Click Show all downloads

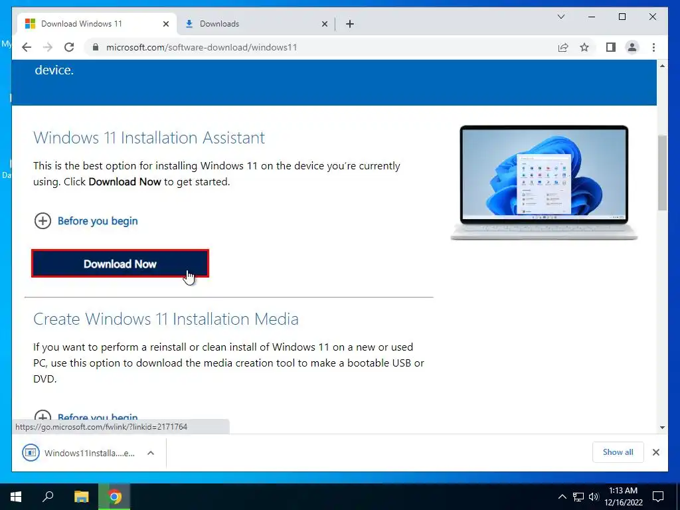[618, 452]
